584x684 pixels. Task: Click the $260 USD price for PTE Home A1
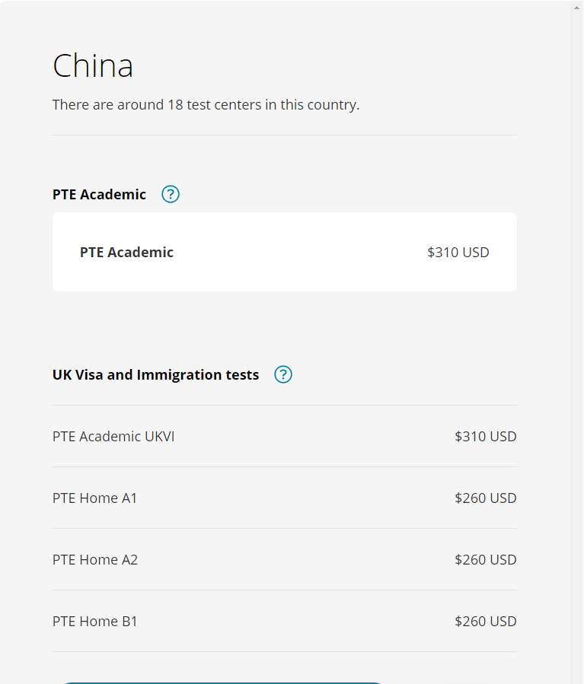click(x=485, y=498)
